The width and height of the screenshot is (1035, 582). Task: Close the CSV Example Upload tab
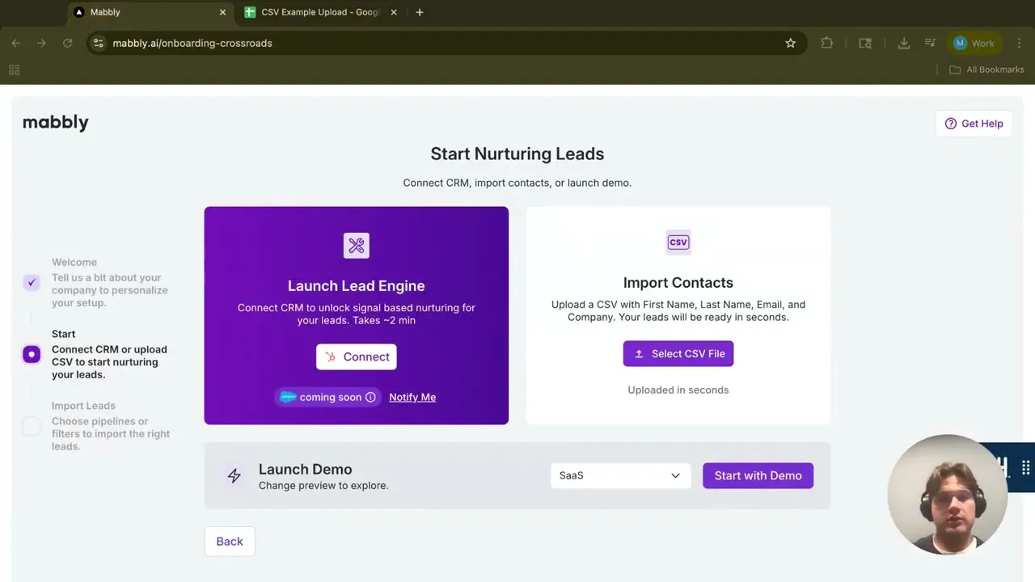(394, 12)
